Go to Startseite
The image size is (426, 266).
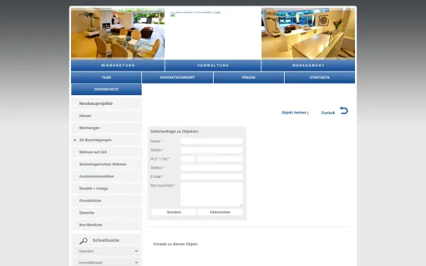tap(319, 77)
